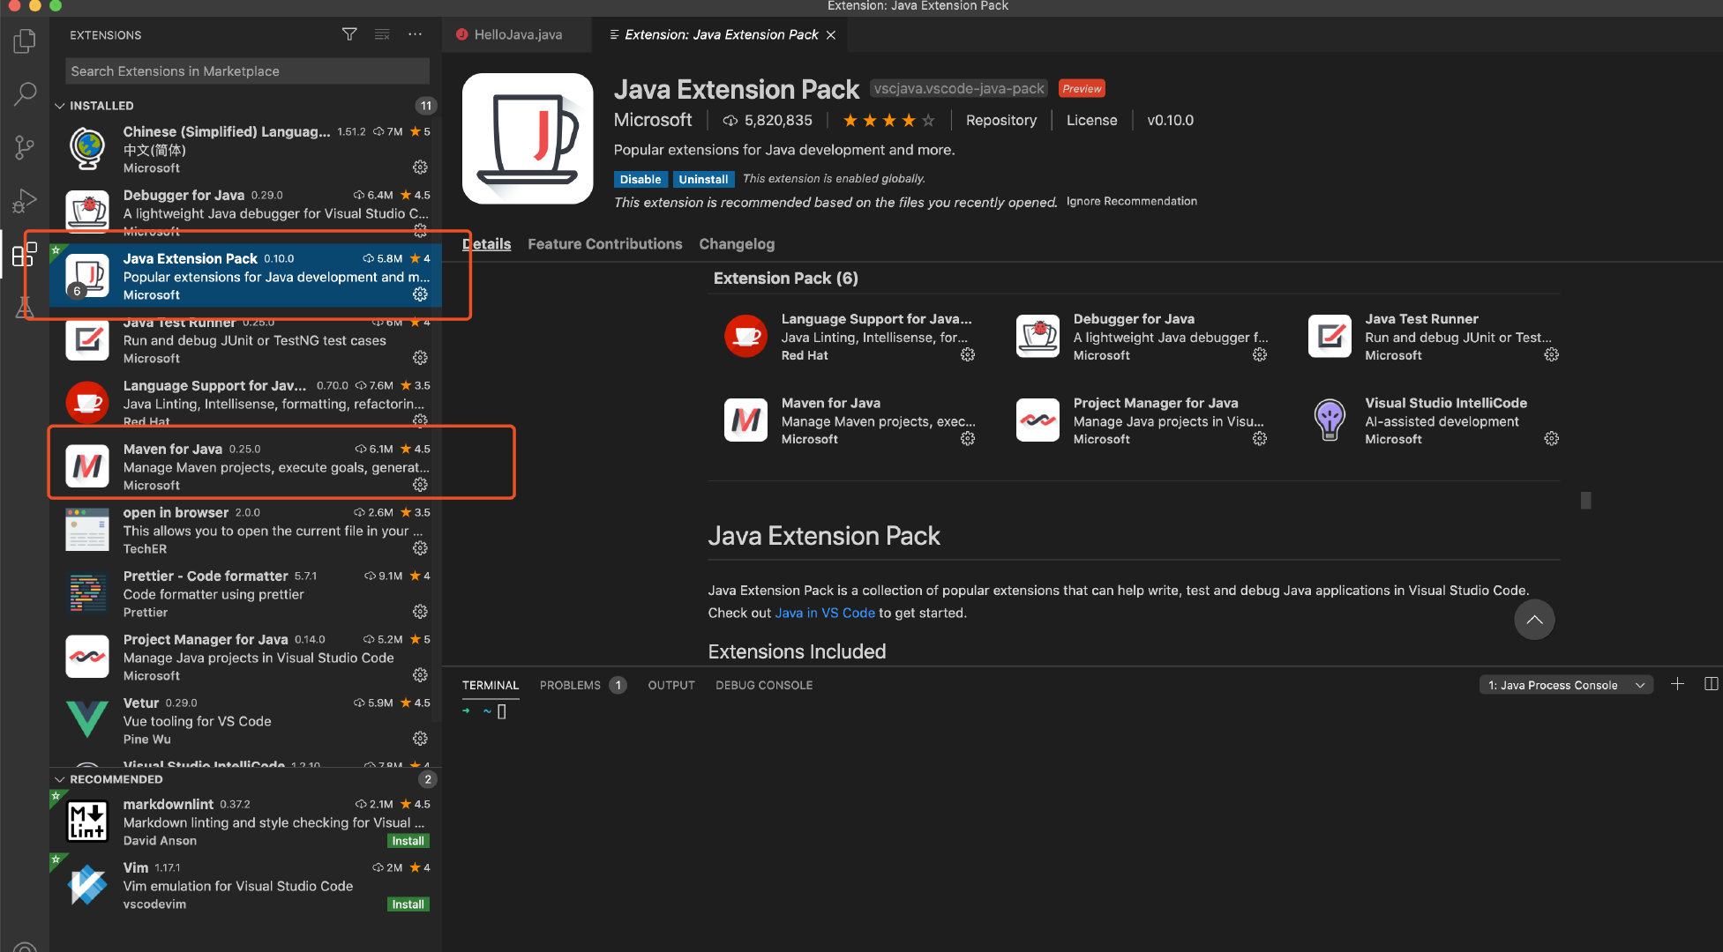The image size is (1723, 952).
Task: Click the Java Extension Pack large logo
Action: pos(528,138)
